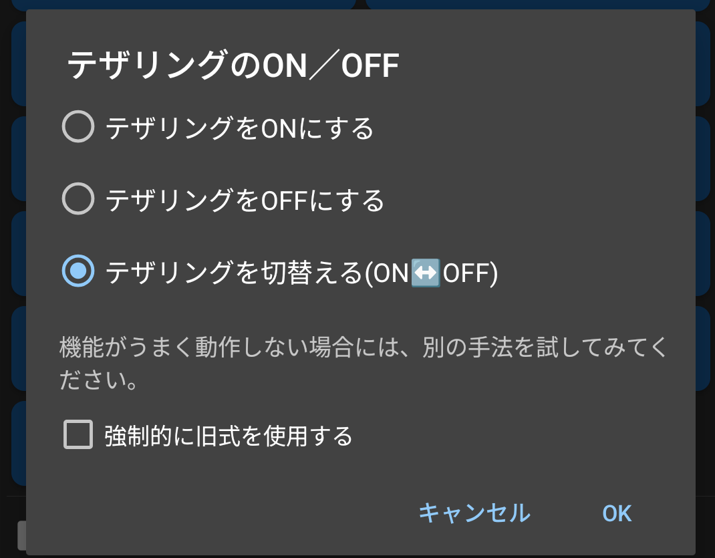The height and width of the screenshot is (558, 715).
Task: Click the ください。 second line of help text
Action: pos(98,380)
